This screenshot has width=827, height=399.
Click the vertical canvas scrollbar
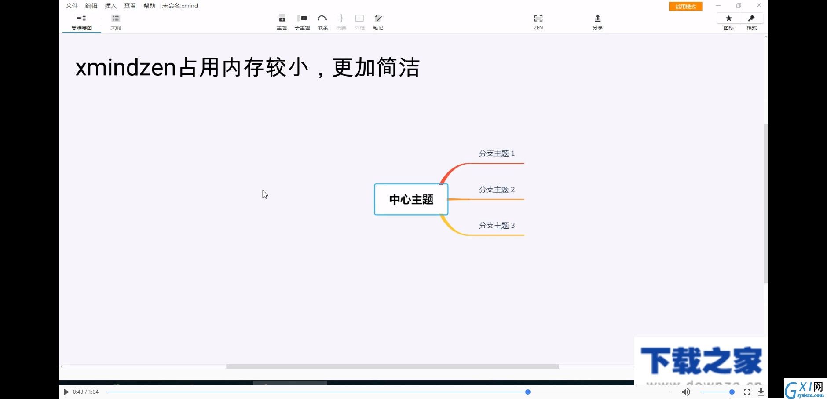point(765,203)
